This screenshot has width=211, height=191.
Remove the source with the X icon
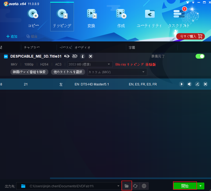click(91, 56)
